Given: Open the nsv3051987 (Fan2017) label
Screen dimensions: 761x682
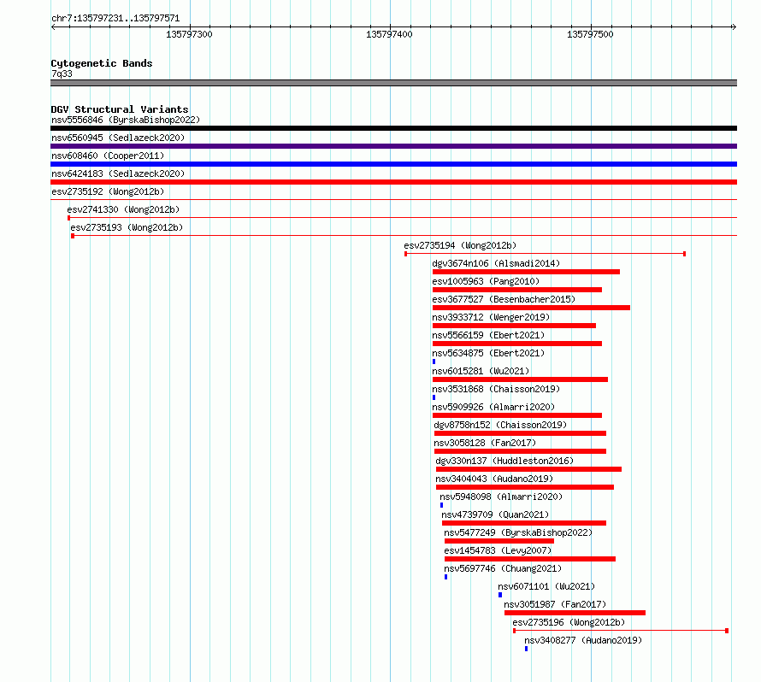Looking at the screenshot, I should (x=555, y=604).
